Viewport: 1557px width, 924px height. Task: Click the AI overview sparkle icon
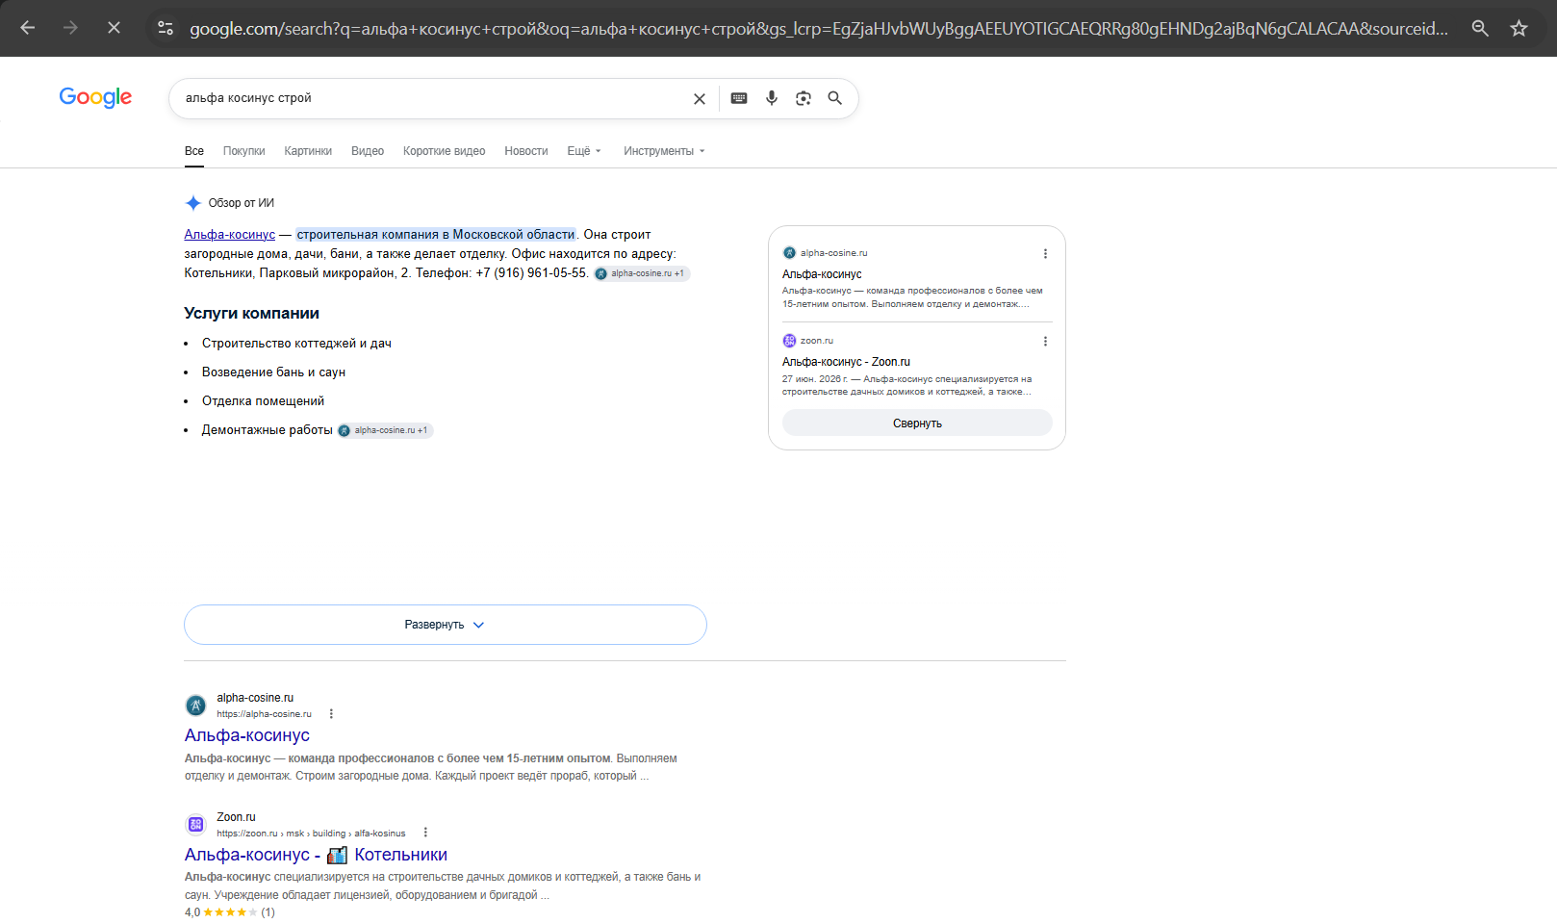193,203
